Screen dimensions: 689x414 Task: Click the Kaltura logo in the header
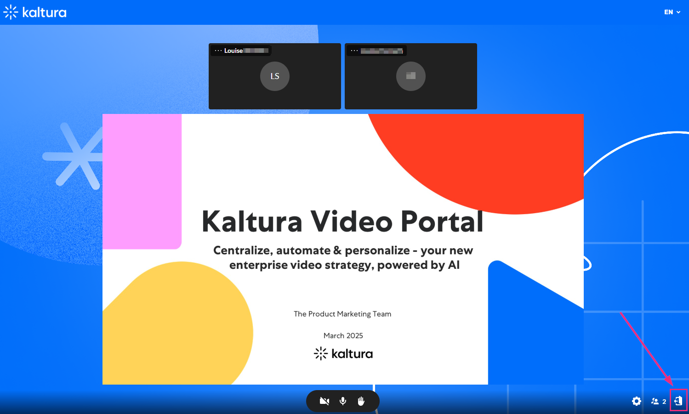(35, 12)
